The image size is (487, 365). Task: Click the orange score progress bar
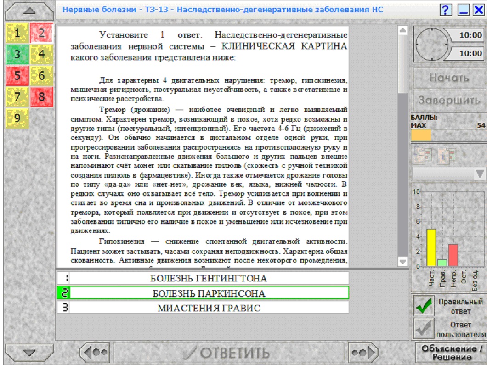pos(421,135)
